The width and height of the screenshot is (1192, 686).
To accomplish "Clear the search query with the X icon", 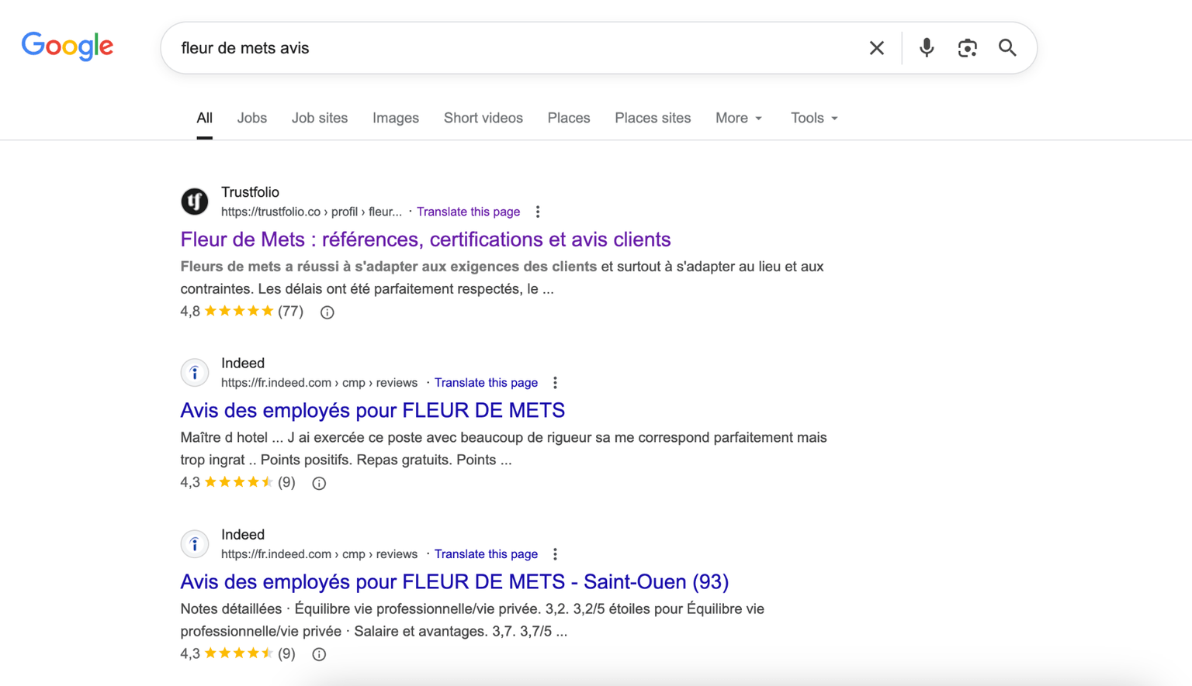I will pos(877,48).
